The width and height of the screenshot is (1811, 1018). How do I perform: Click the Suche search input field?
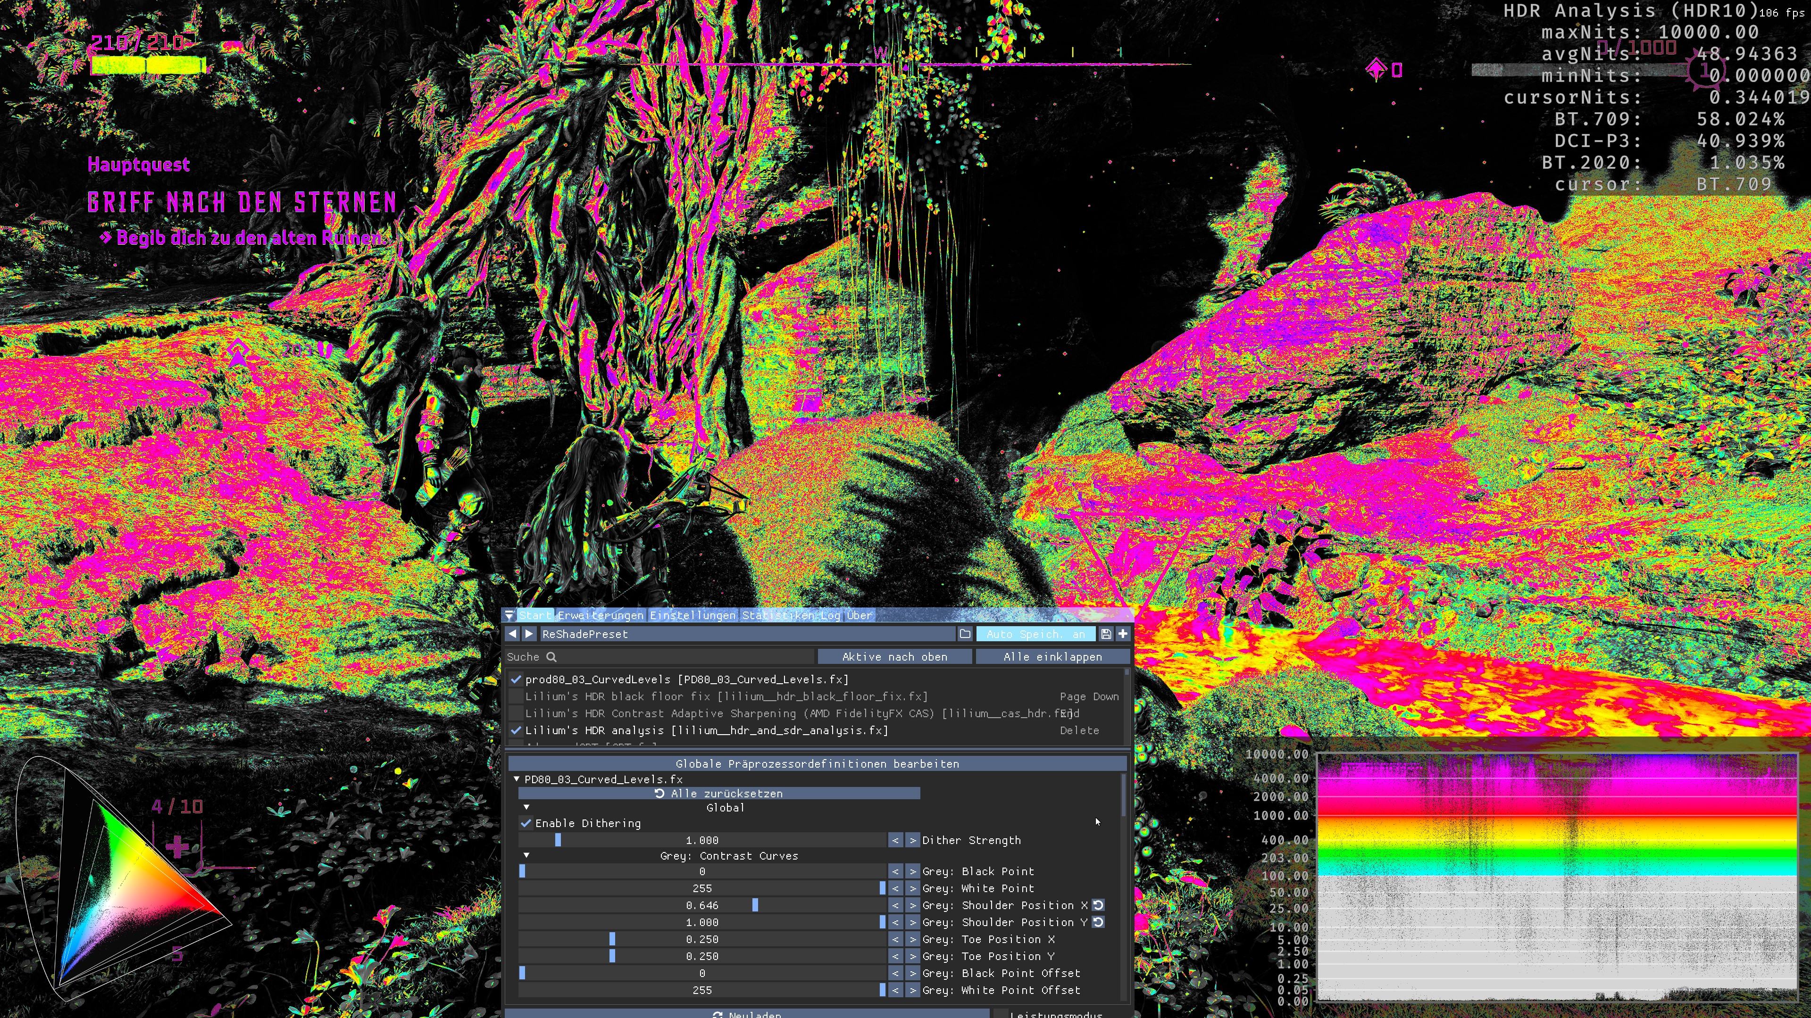[659, 657]
